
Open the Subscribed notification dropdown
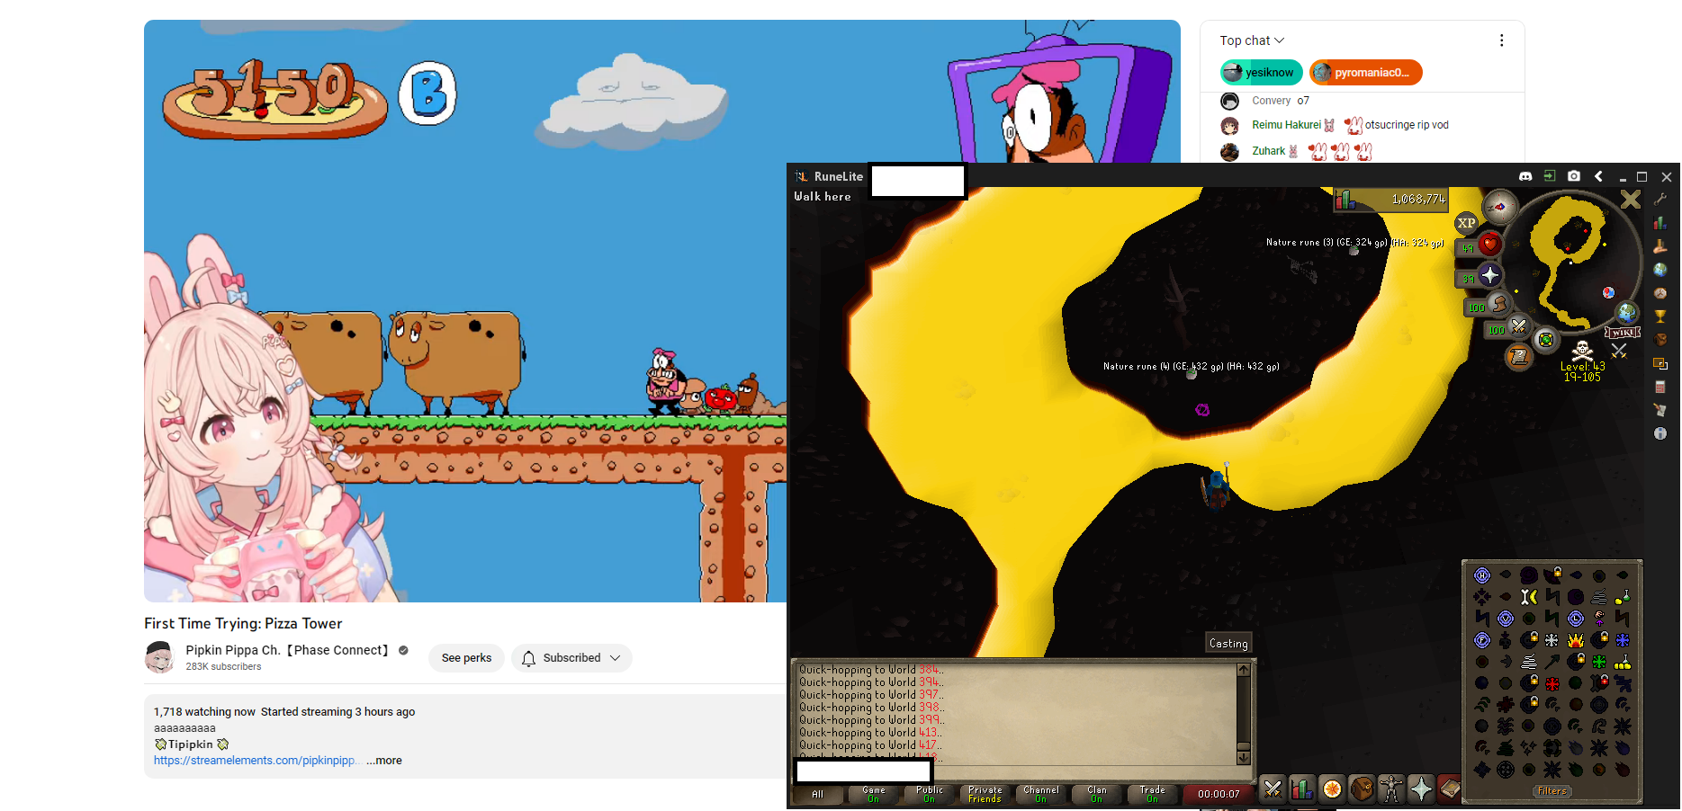[x=571, y=658]
